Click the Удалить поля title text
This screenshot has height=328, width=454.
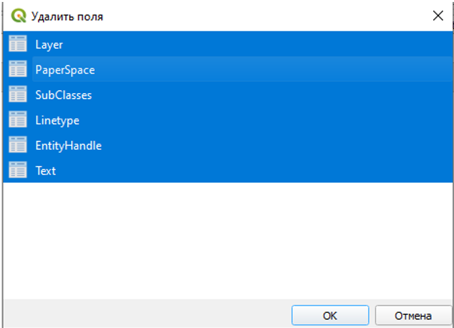pyautogui.click(x=67, y=16)
